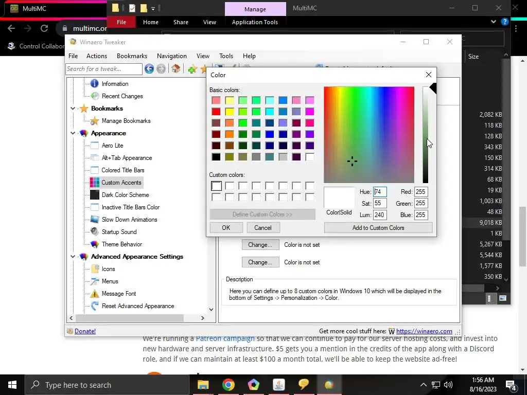Click the green Add bookmark plus icon
The height and width of the screenshot is (395, 527).
coord(192,69)
